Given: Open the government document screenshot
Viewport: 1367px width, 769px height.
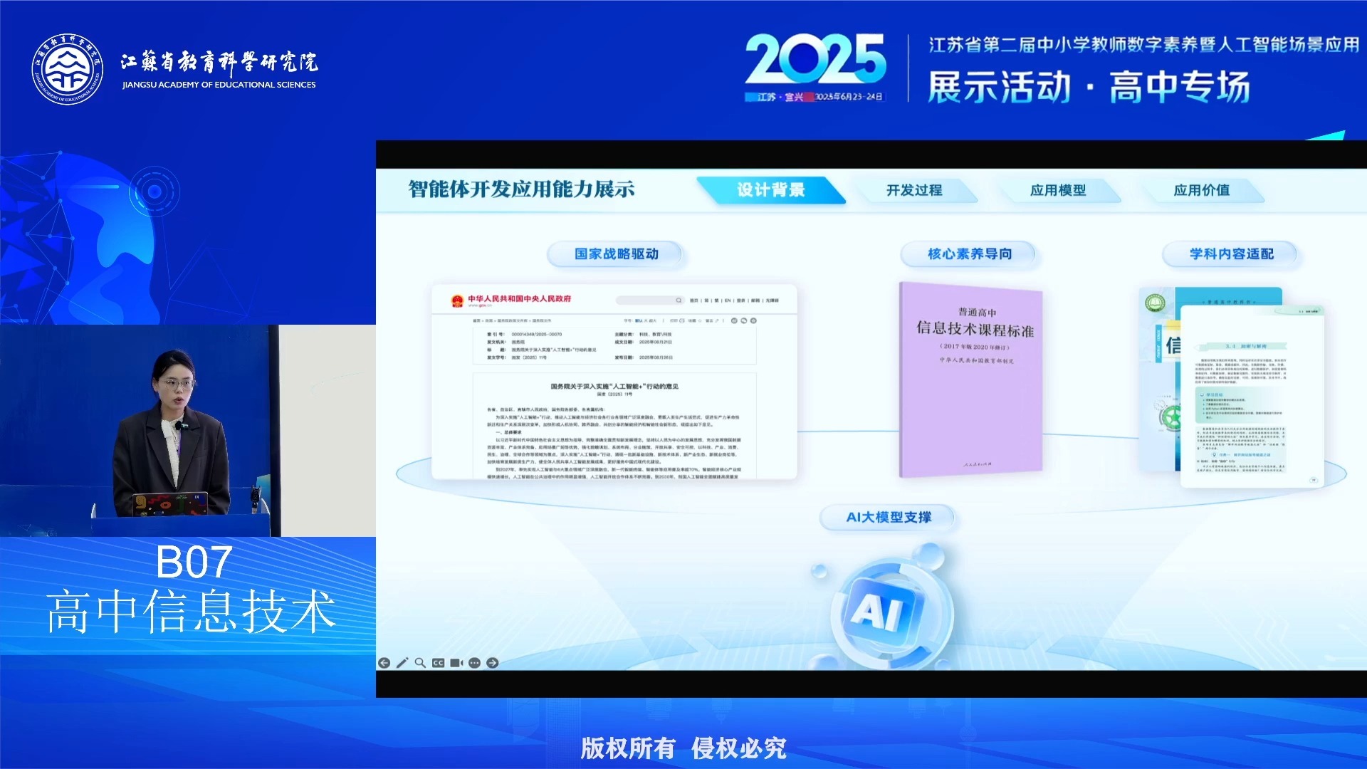Looking at the screenshot, I should 614,382.
